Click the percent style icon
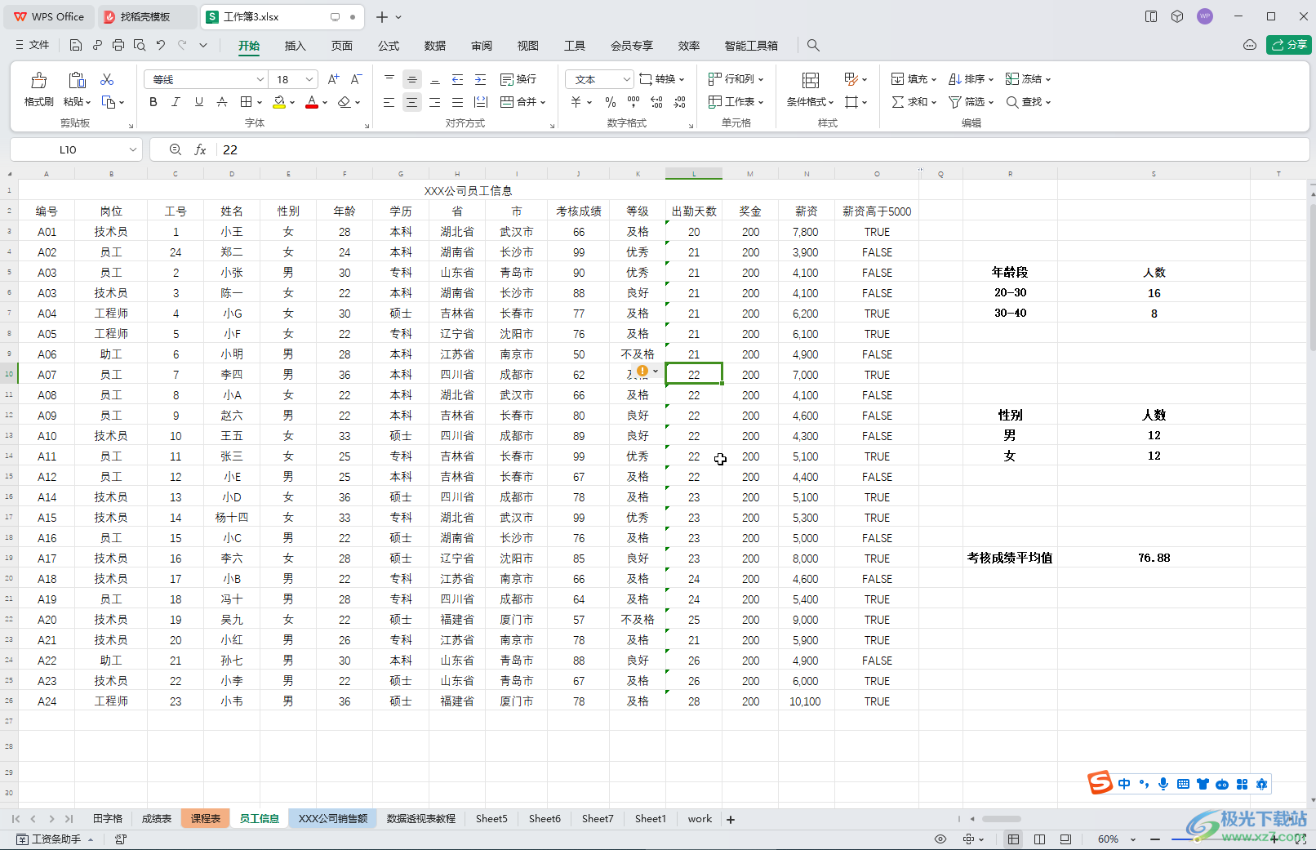The height and width of the screenshot is (850, 1316). click(611, 102)
